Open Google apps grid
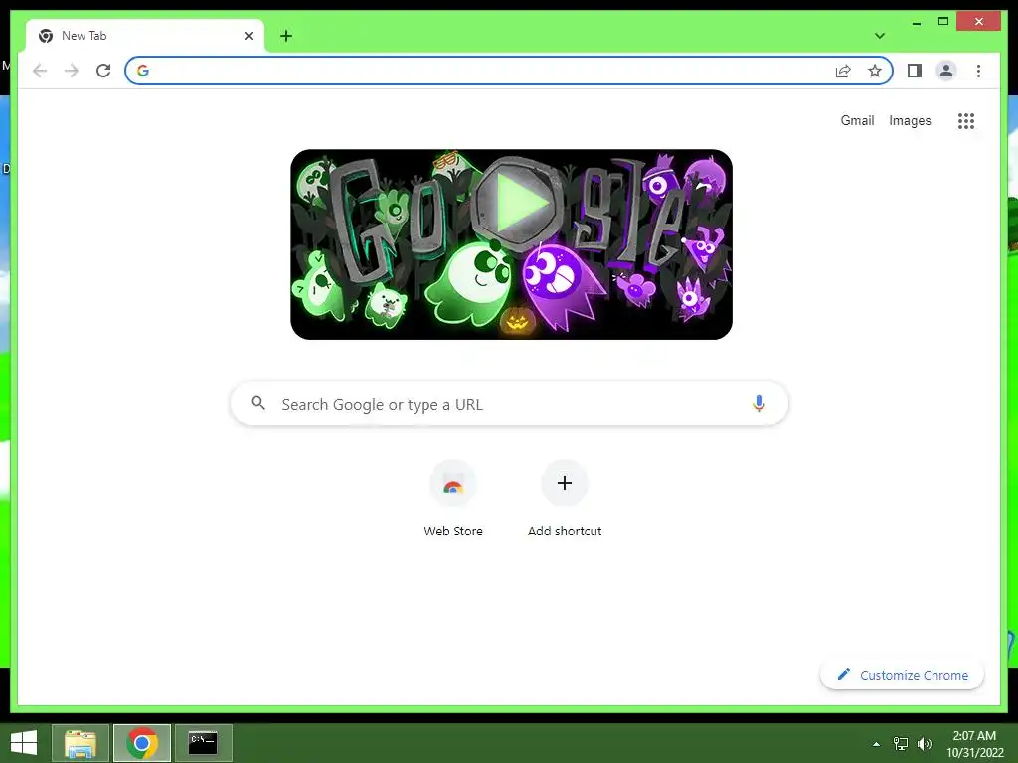1018x763 pixels. (x=966, y=120)
